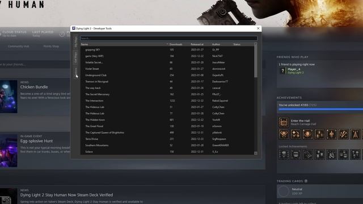Click the Neutral badge circle icon

click(284, 191)
